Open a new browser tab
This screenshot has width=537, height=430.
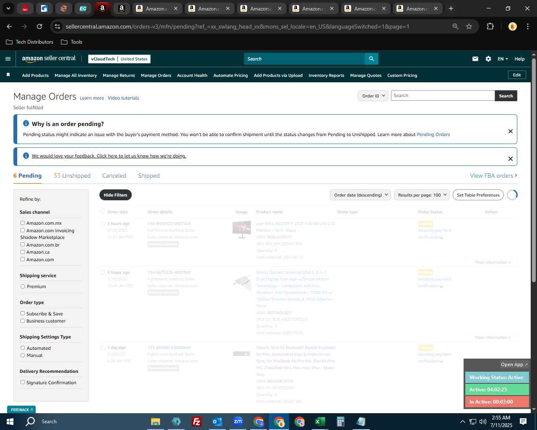[x=451, y=8]
